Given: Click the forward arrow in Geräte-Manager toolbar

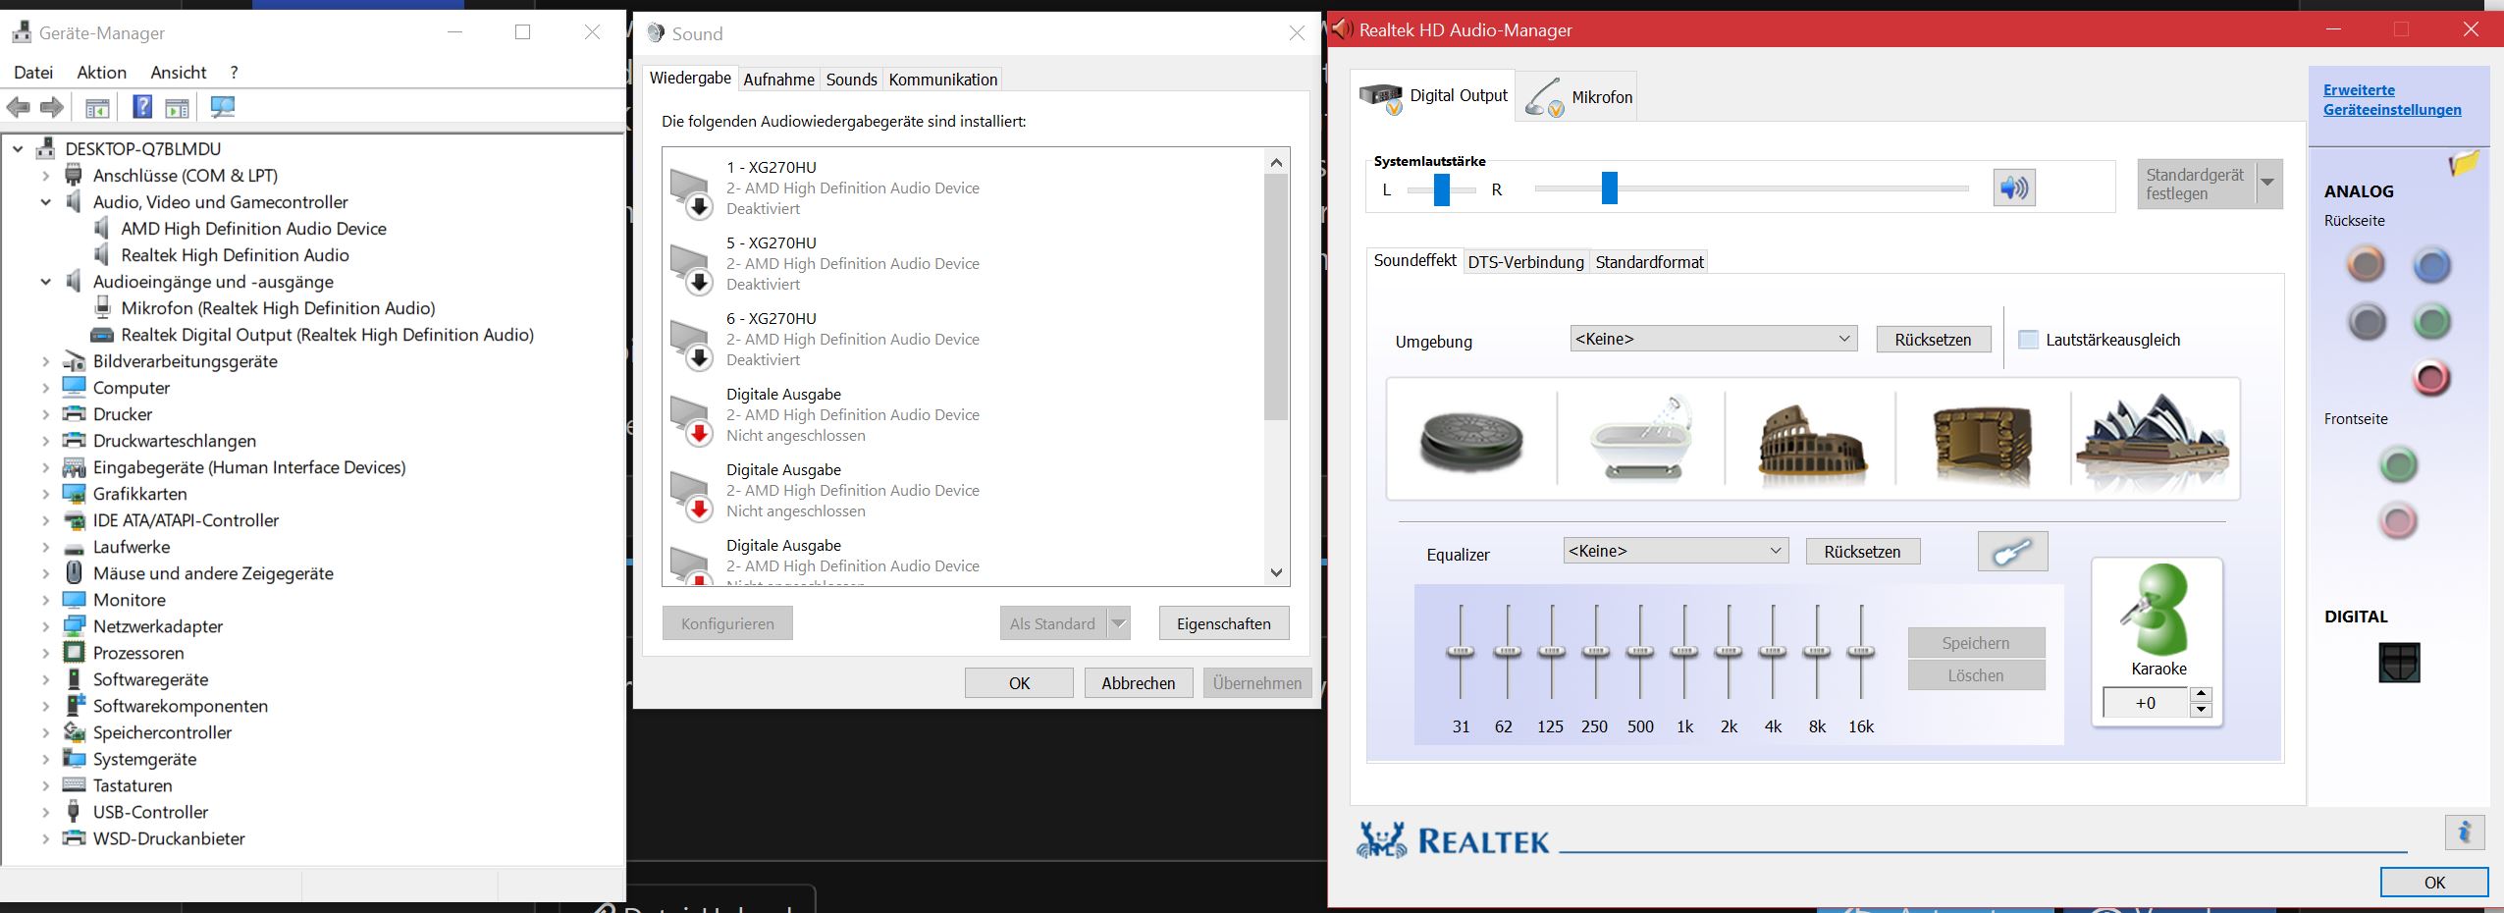Looking at the screenshot, I should 52,107.
